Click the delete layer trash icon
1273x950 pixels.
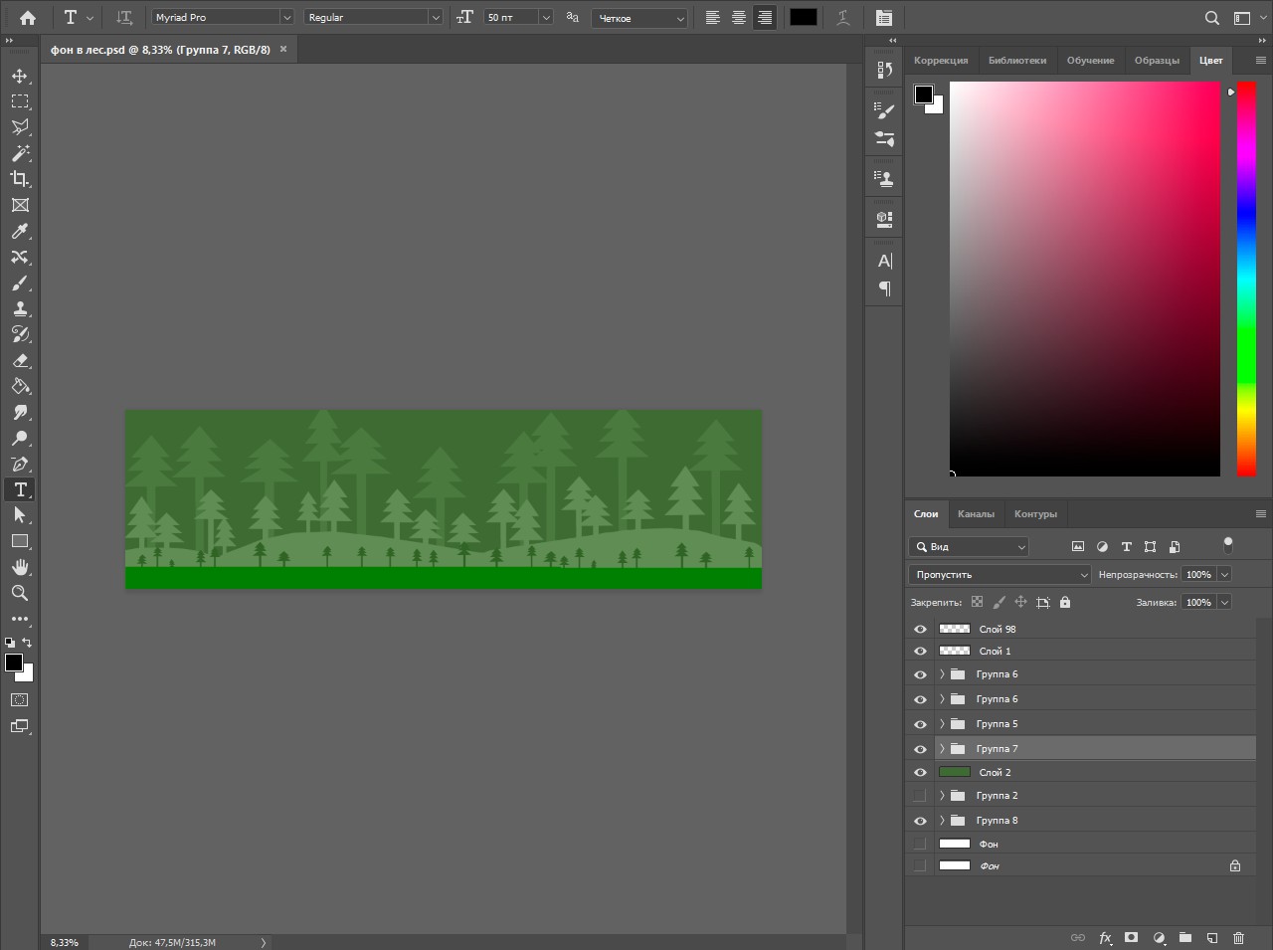tap(1238, 937)
